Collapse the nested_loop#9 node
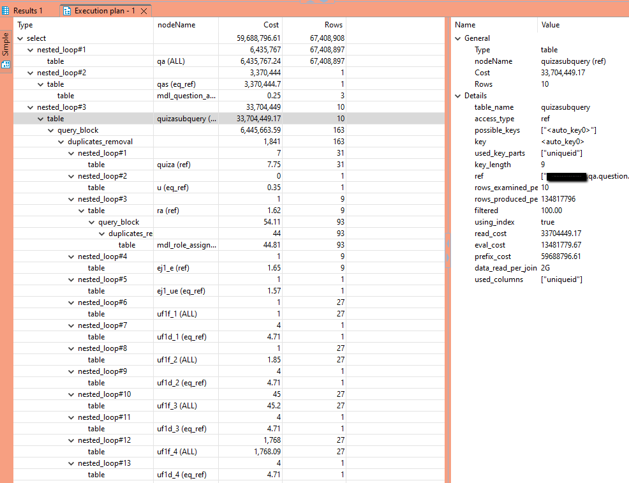 (71, 372)
